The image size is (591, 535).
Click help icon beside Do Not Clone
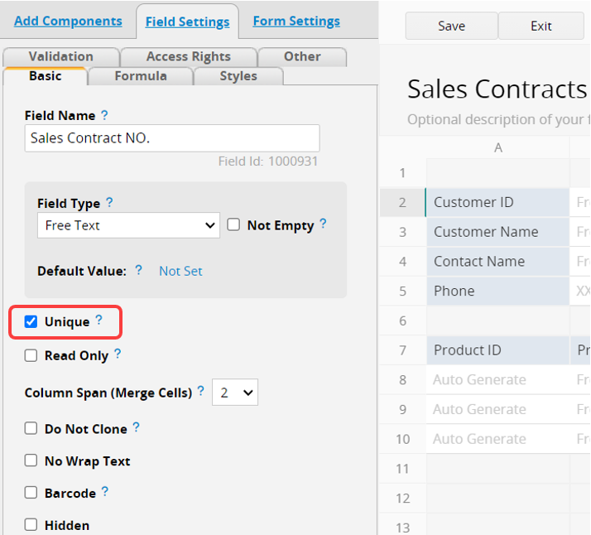(x=136, y=427)
